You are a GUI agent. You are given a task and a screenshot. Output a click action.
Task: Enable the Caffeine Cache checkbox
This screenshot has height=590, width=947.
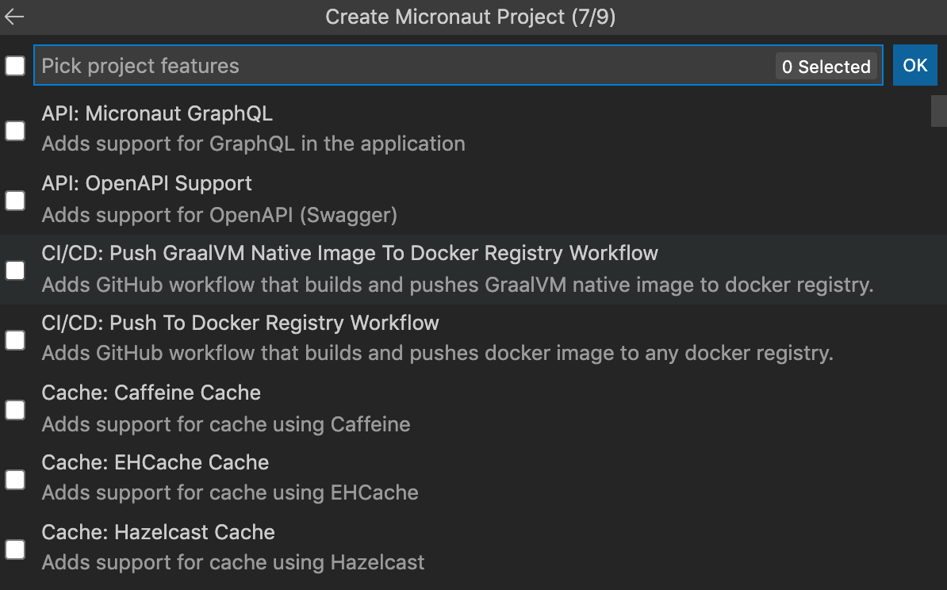coord(15,410)
